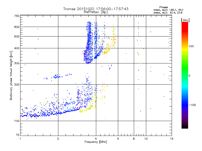Click the plot title 'Tromsø 20151022 17:56:00-17:57:43'

(x=96, y=9)
